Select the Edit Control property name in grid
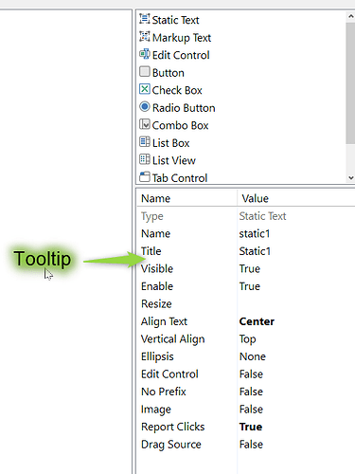This screenshot has width=355, height=474. pos(169,374)
